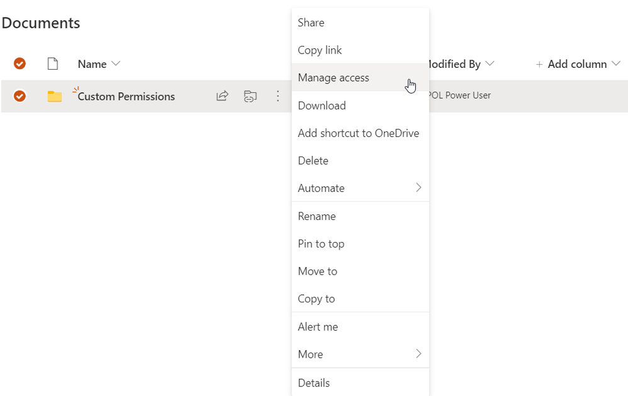Select Add shortcut to OneDrive
The height and width of the screenshot is (396, 628).
click(x=358, y=133)
